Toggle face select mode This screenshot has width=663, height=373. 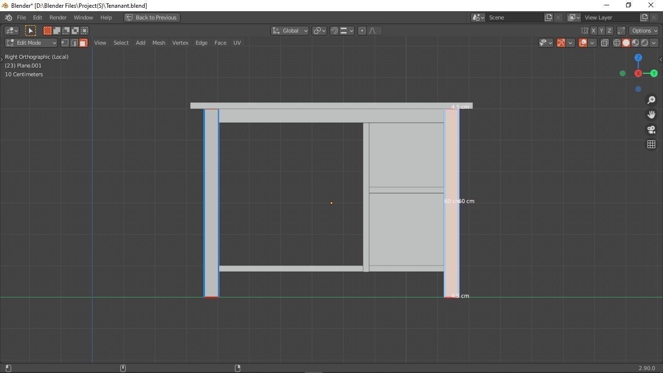coord(83,43)
